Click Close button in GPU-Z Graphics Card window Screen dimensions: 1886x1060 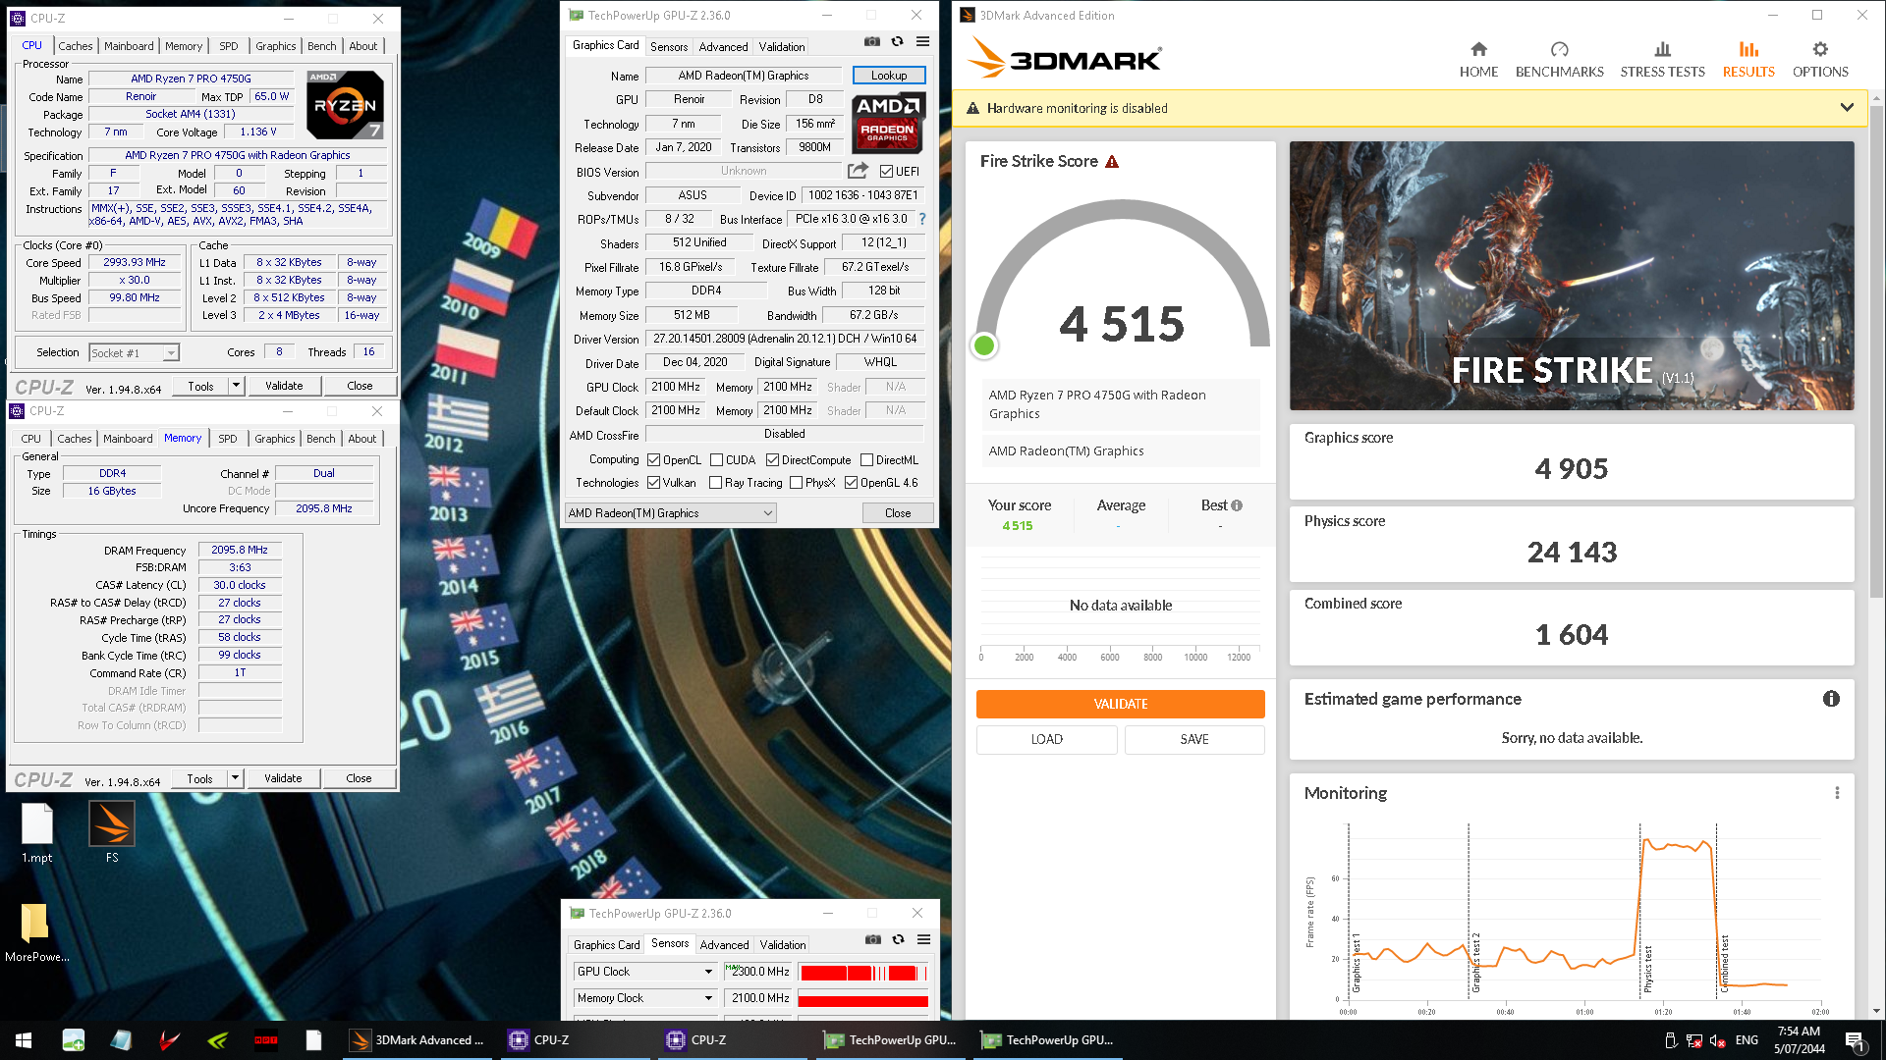click(898, 512)
